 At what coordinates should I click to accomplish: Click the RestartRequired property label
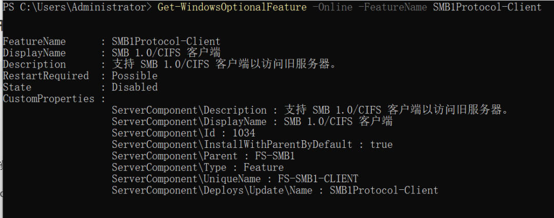(46, 76)
